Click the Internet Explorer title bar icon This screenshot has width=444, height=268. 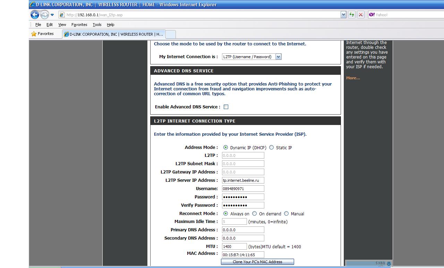point(32,5)
